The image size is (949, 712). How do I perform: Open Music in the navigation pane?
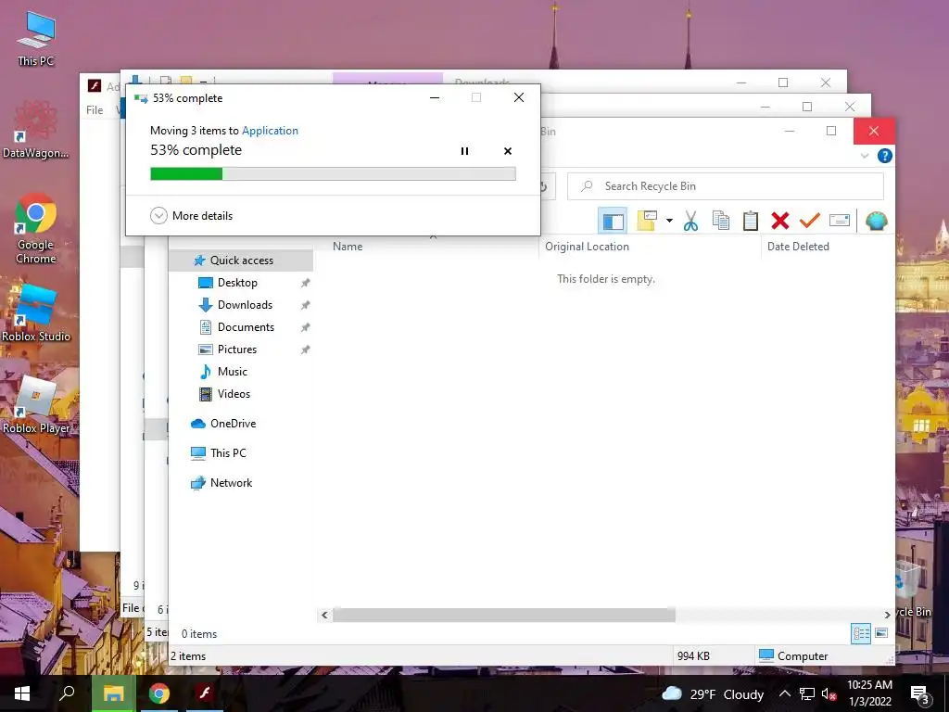pyautogui.click(x=233, y=372)
